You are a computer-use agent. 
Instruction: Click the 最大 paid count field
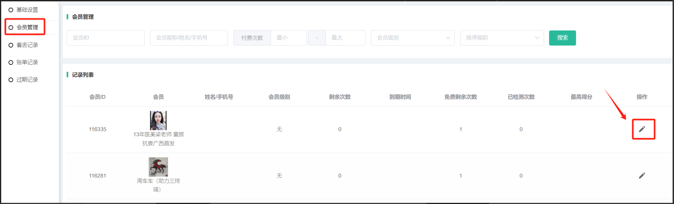[x=345, y=38]
